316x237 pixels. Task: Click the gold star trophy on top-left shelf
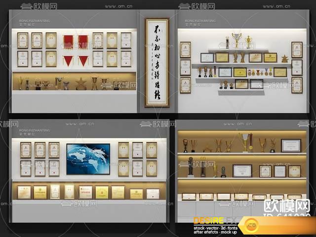80,83
